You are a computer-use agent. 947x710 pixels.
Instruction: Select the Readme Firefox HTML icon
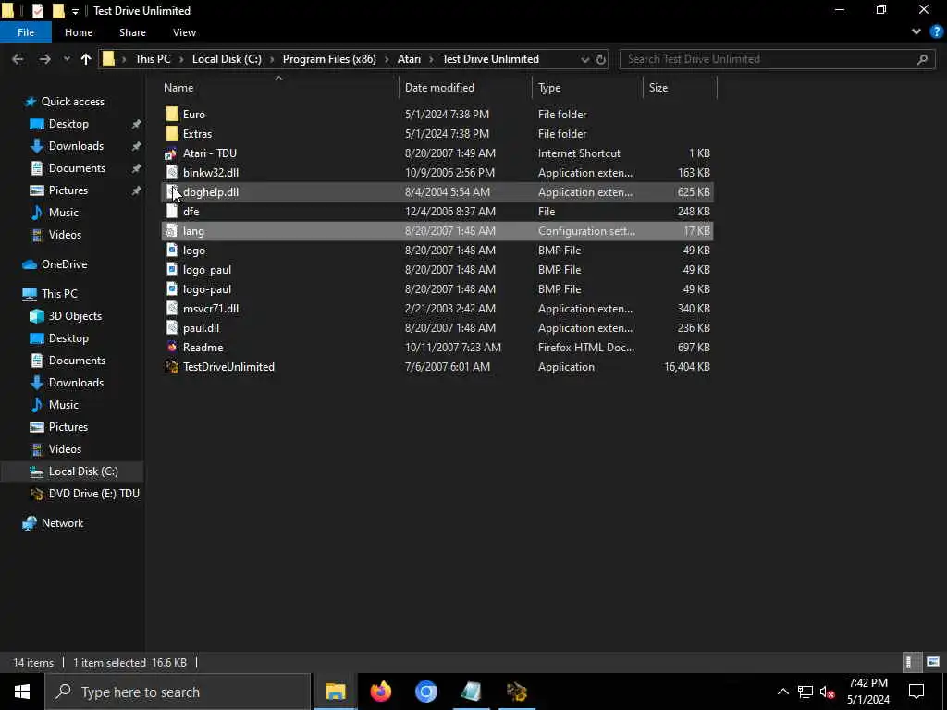coord(172,348)
